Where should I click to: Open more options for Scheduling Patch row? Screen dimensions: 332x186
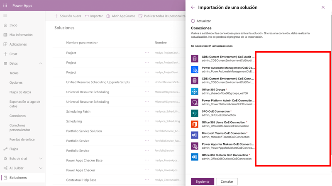(147, 111)
